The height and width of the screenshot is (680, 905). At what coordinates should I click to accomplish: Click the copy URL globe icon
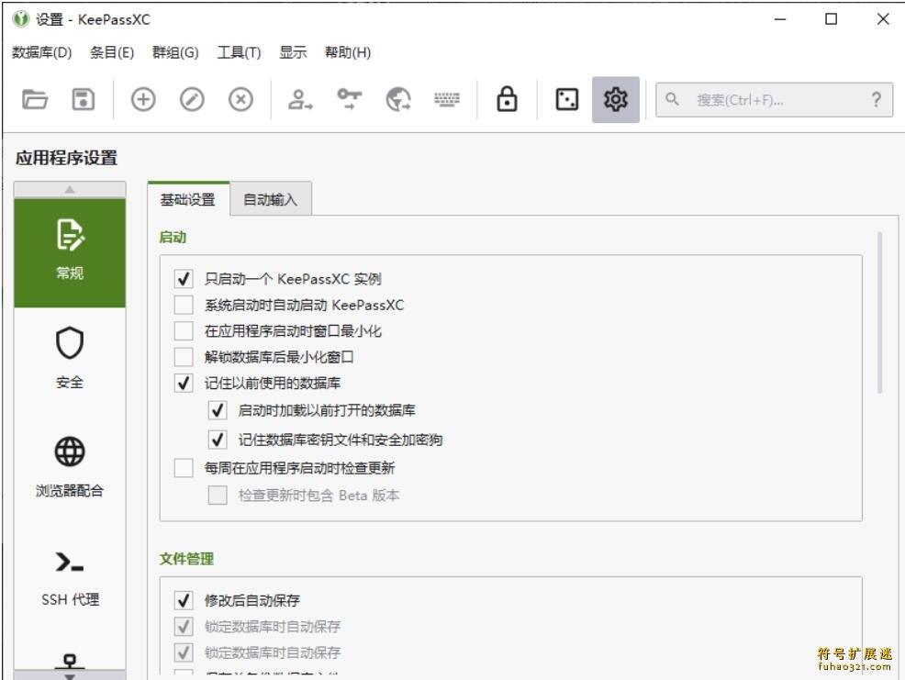398,99
